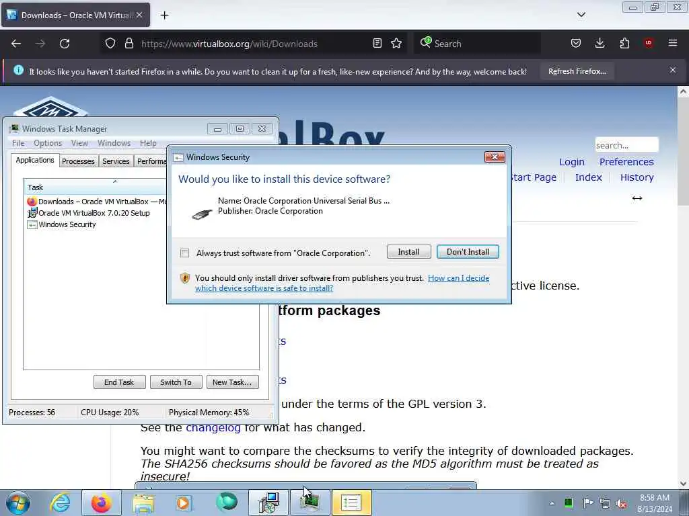Open Action Center flag tray icon

pos(587,503)
